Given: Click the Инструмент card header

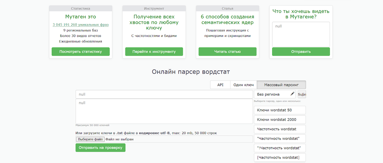Looking at the screenshot, I should pyautogui.click(x=154, y=9).
